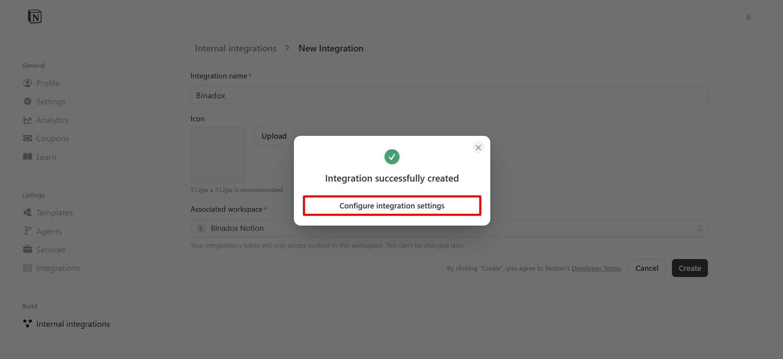This screenshot has height=359, width=783.
Task: Open the Integrations grid icon
Action: (27, 268)
